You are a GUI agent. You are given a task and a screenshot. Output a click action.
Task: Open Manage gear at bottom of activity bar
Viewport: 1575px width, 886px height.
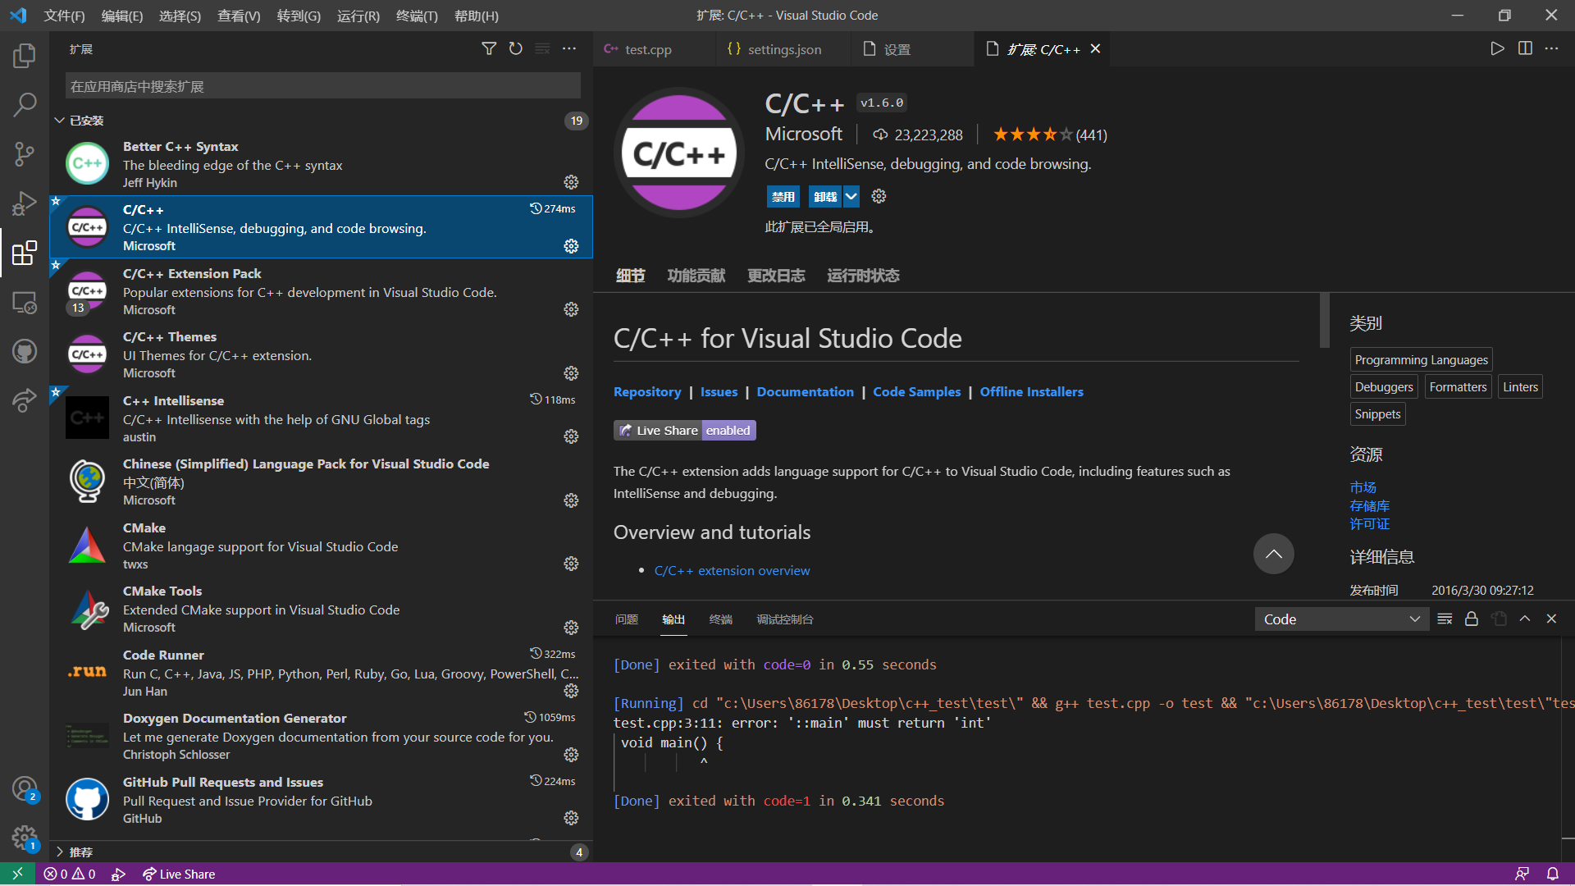coord(25,838)
